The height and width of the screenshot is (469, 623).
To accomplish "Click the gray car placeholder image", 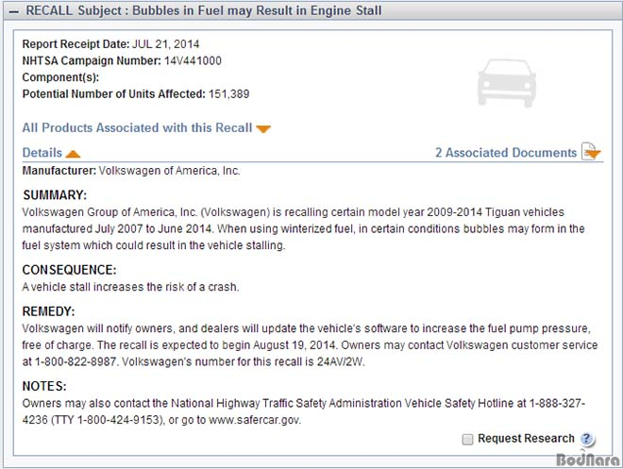I will click(507, 83).
